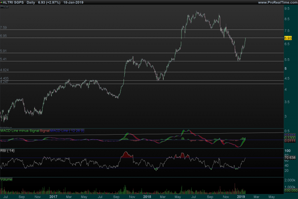298x199 pixels.
Task: Select the ALTRI SGPS ticker name
Action: point(13,2)
